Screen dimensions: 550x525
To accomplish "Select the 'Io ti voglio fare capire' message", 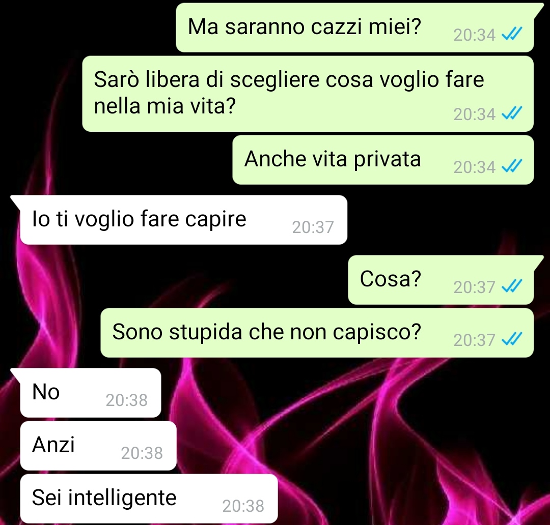I will coord(183,220).
